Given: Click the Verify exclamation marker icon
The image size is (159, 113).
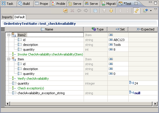Looking at the screenshot, I should pyautogui.click(x=14, y=78).
